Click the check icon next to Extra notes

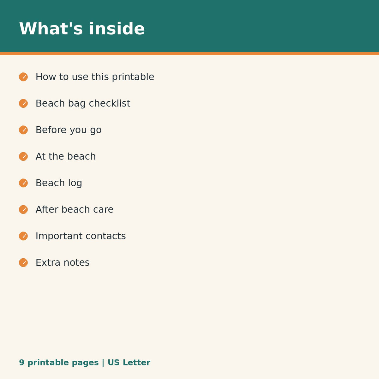tap(23, 262)
